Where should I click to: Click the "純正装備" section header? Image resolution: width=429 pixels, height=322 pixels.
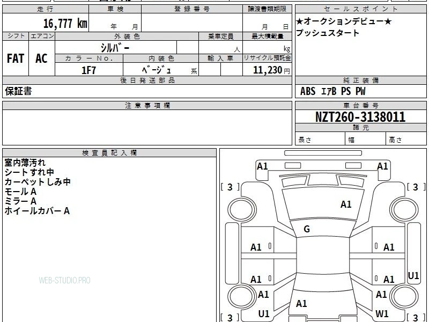(x=360, y=80)
